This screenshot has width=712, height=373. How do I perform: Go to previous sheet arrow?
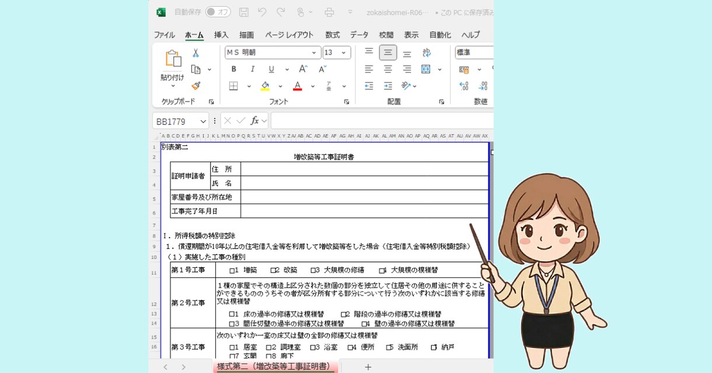coord(165,367)
